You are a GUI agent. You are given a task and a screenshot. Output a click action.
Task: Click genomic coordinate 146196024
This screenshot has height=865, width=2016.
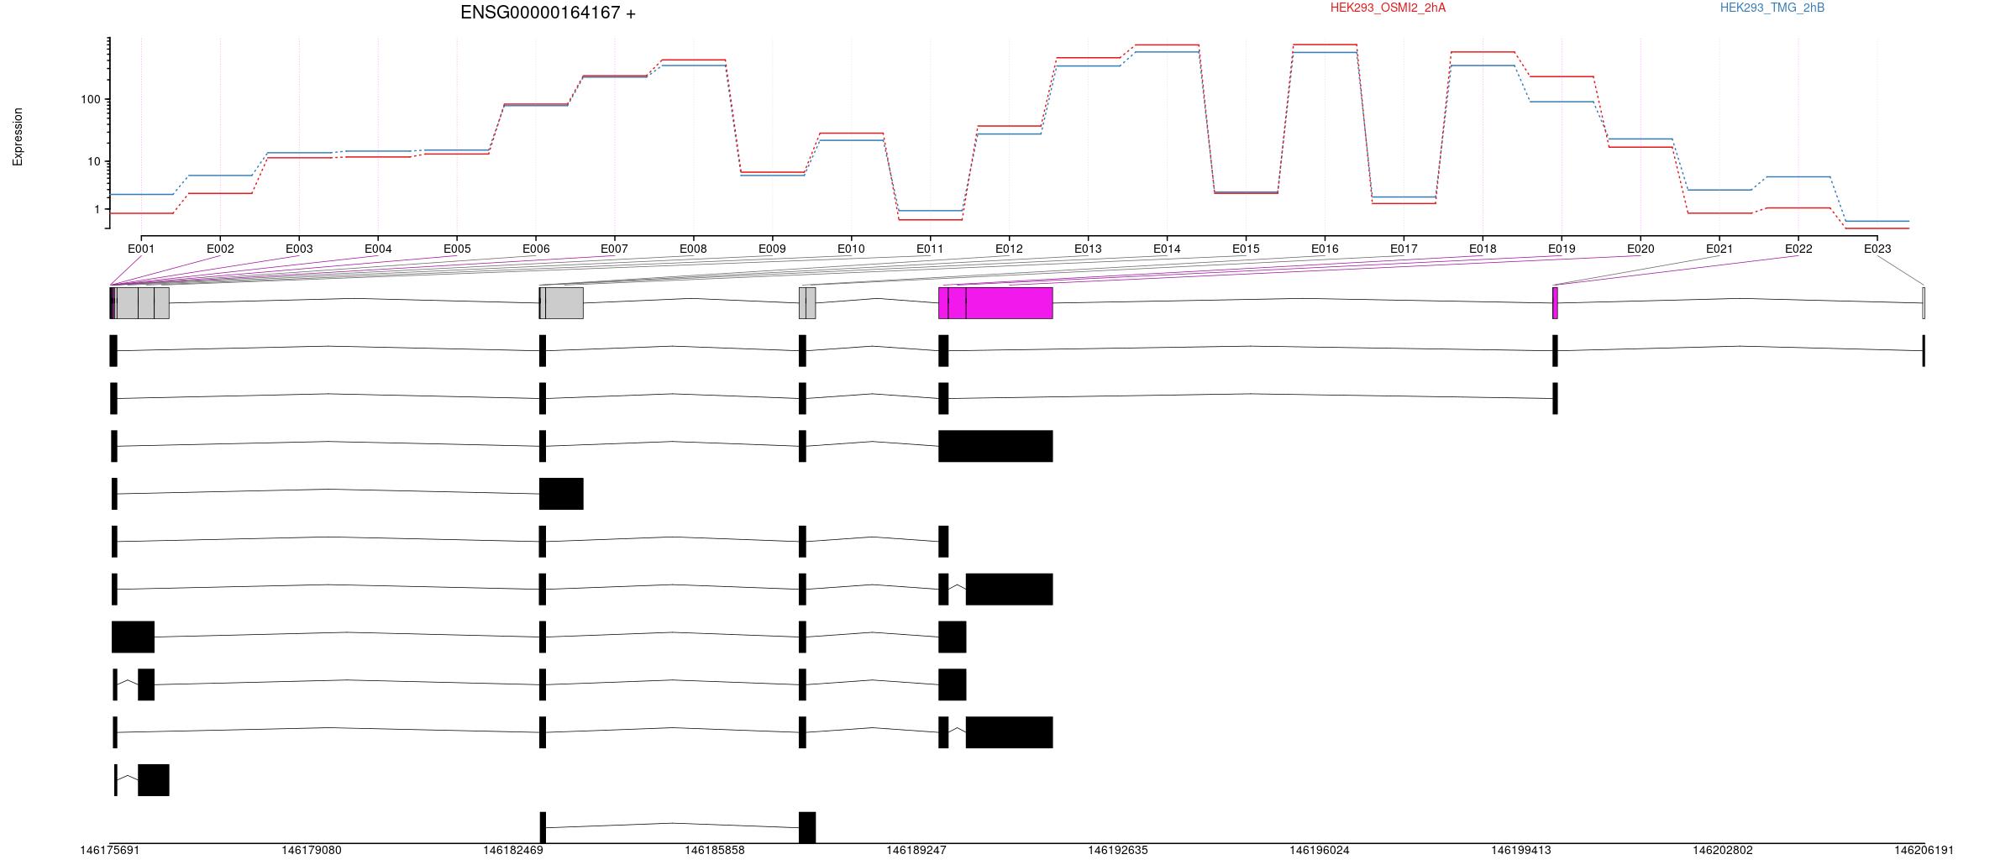coord(1320,851)
